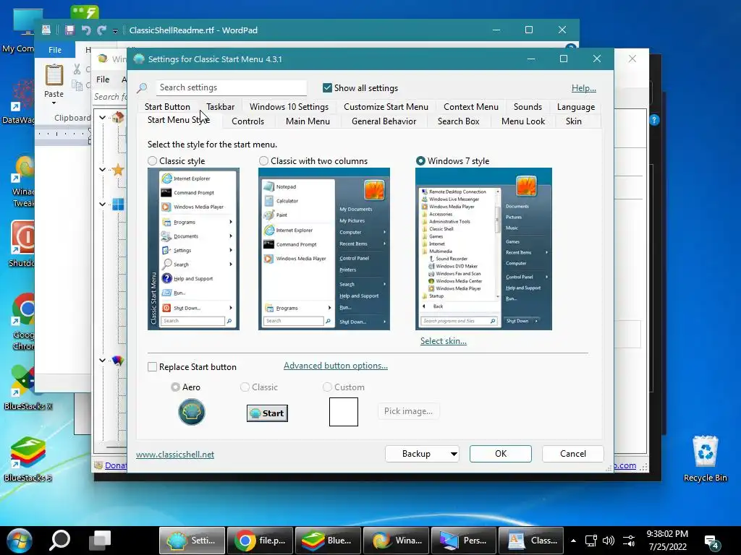This screenshot has width=741, height=555.
Task: Click the star icon in Winaero tree
Action: pyautogui.click(x=118, y=169)
